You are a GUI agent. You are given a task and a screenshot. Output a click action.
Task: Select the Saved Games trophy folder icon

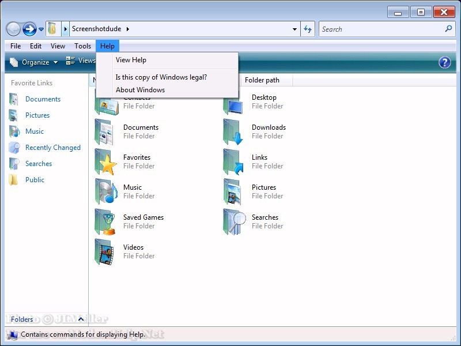coord(105,222)
